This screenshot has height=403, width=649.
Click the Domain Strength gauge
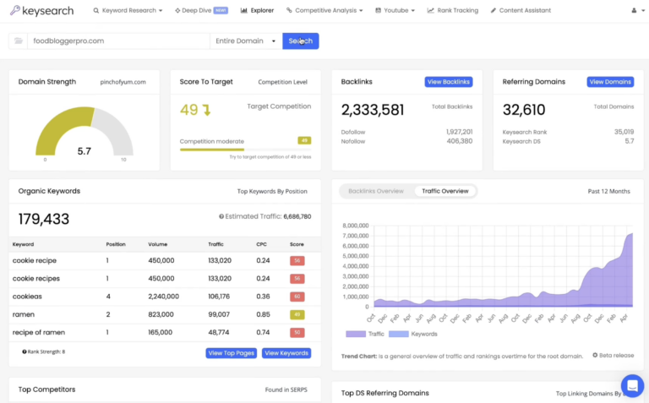[x=84, y=131]
